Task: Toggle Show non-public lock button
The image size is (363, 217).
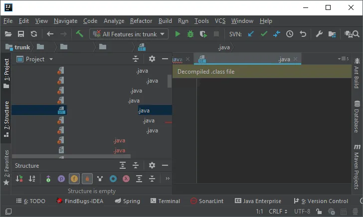Action: pyautogui.click(x=87, y=179)
